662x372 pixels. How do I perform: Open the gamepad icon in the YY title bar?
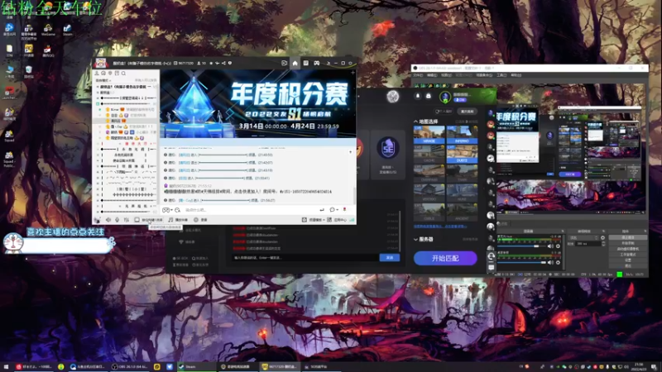tap(316, 64)
